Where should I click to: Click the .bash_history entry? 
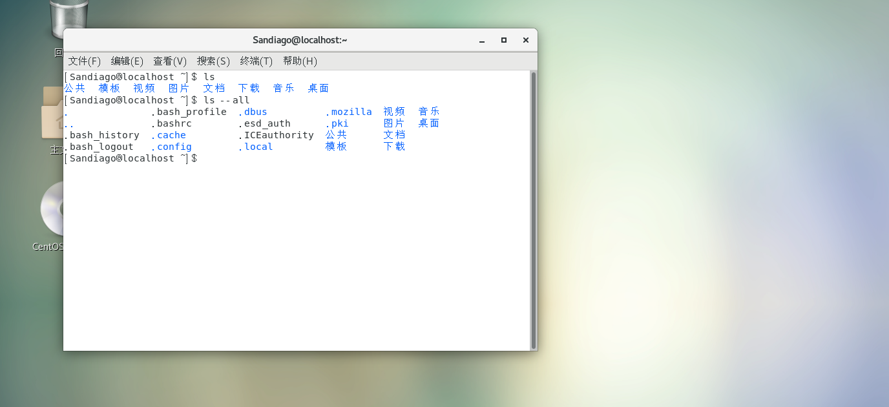[101, 135]
